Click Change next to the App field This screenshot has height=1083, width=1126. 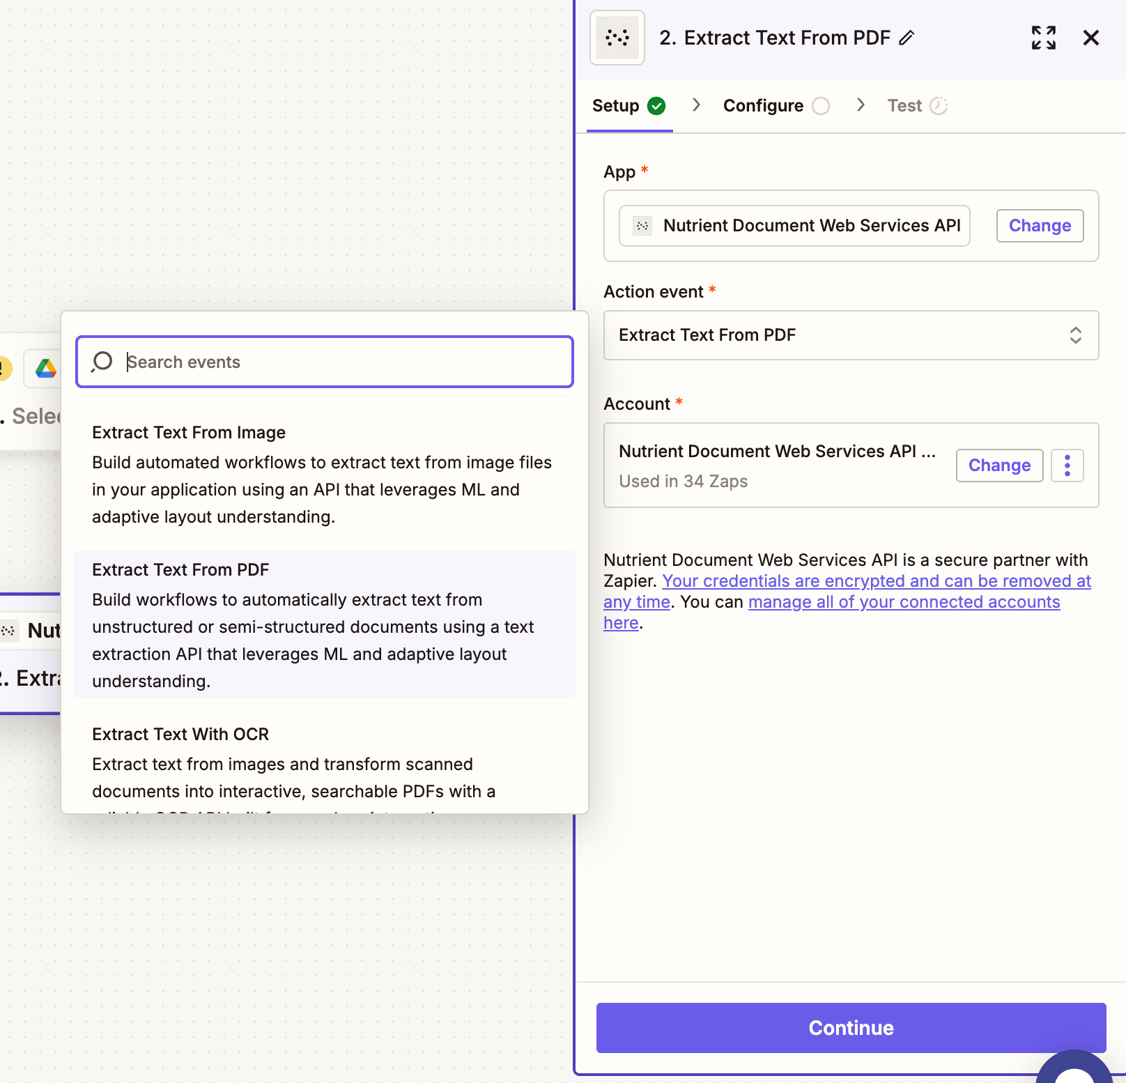click(1040, 225)
